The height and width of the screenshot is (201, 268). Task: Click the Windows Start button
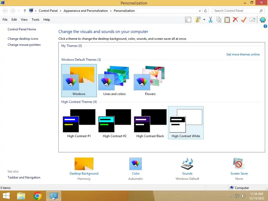click(6, 196)
